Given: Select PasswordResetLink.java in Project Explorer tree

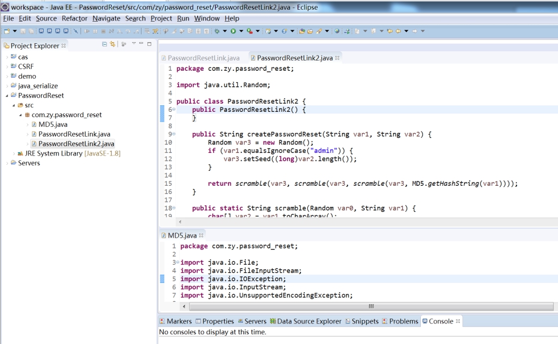Looking at the screenshot, I should tap(74, 134).
